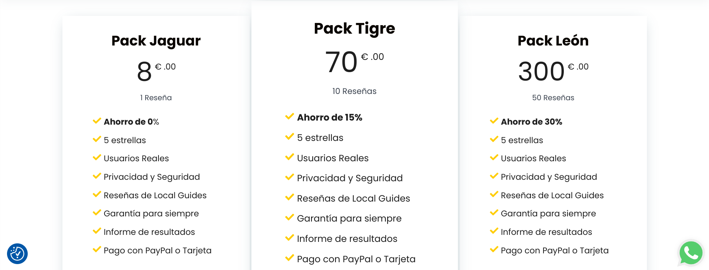Click checkmark beside Ahorro de 15%
709x270 pixels.
click(290, 117)
